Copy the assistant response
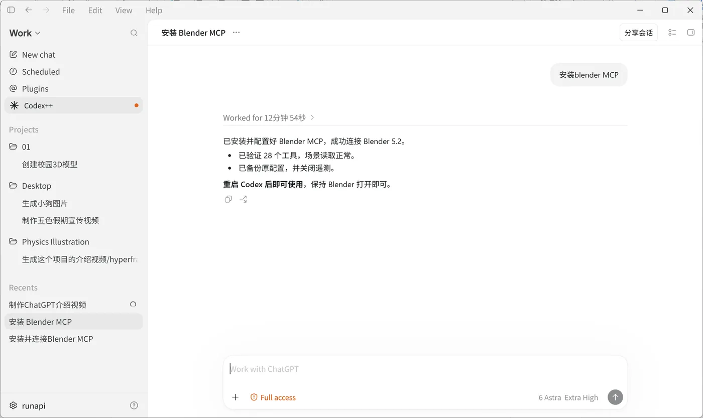The image size is (703, 418). pos(228,199)
